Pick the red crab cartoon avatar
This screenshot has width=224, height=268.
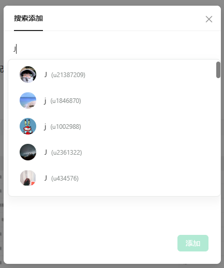(28, 126)
